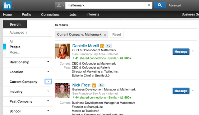
Task: Click the premium badge beside Nick Frost
Action: (x=94, y=85)
